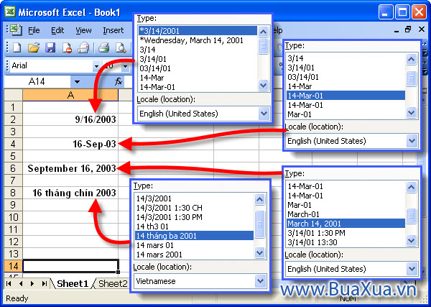Open the Name Box dropdown beside A14
The width and height of the screenshot is (431, 307).
(x=77, y=82)
